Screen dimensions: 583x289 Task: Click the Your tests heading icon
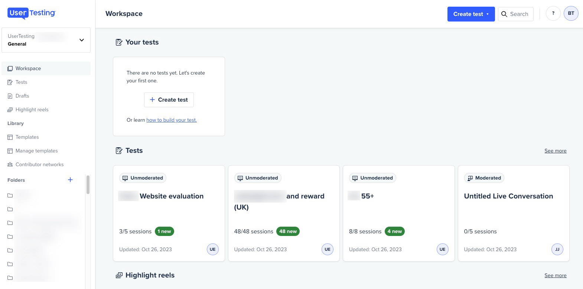click(x=119, y=42)
